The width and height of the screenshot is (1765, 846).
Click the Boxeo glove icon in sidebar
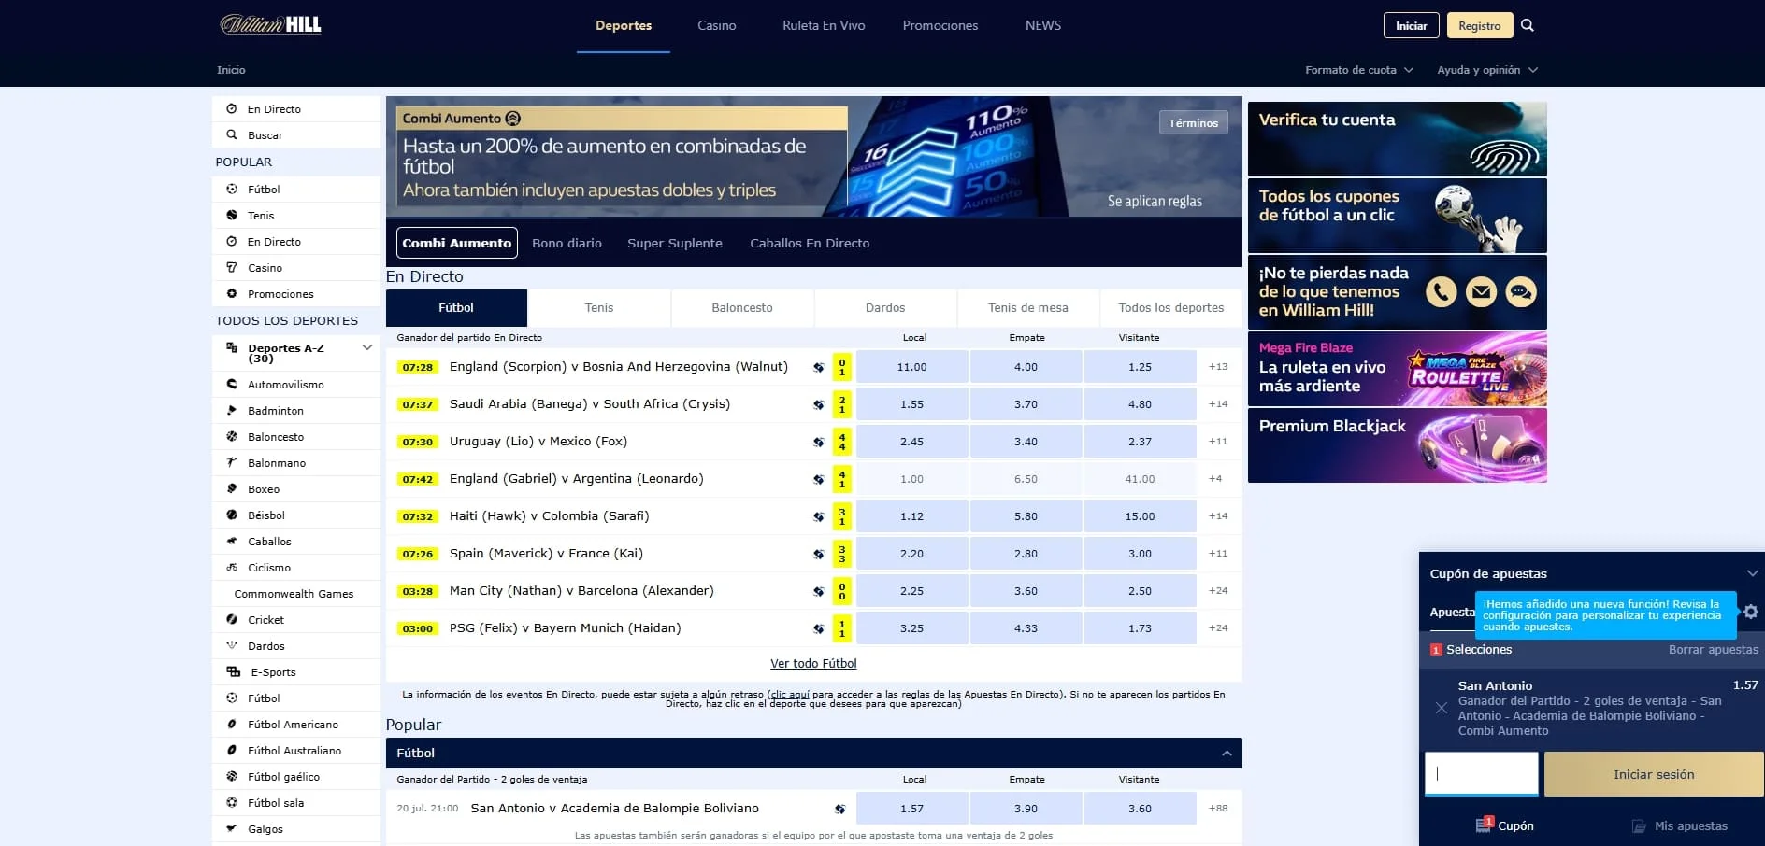click(232, 489)
